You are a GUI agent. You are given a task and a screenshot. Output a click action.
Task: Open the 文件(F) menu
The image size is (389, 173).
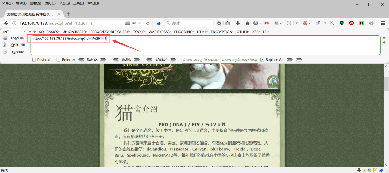pos(7,3)
